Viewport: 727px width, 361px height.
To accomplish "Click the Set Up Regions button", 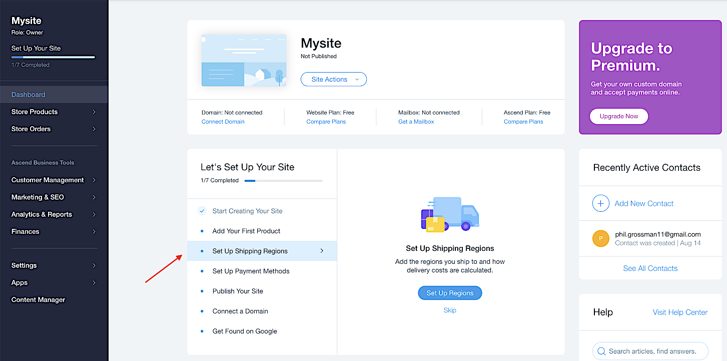I will point(450,293).
